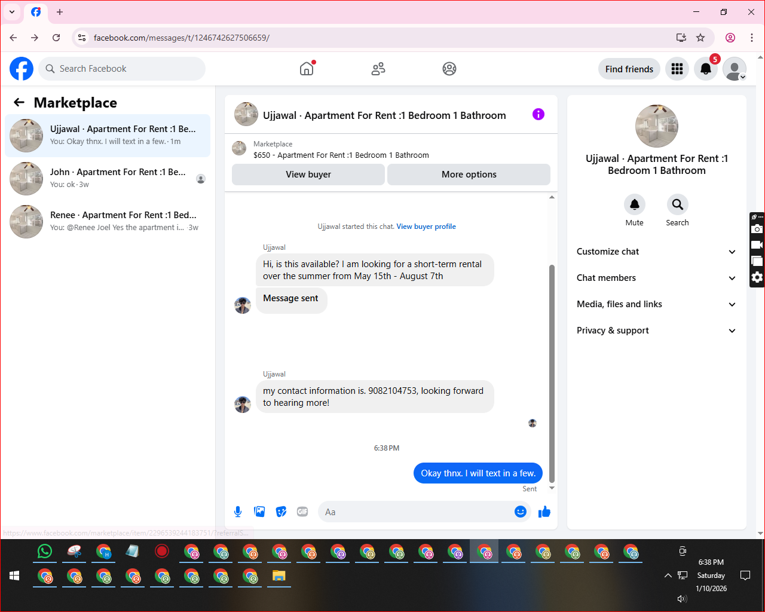765x612 pixels.
Task: Focus the Aa message input box
Action: [416, 512]
